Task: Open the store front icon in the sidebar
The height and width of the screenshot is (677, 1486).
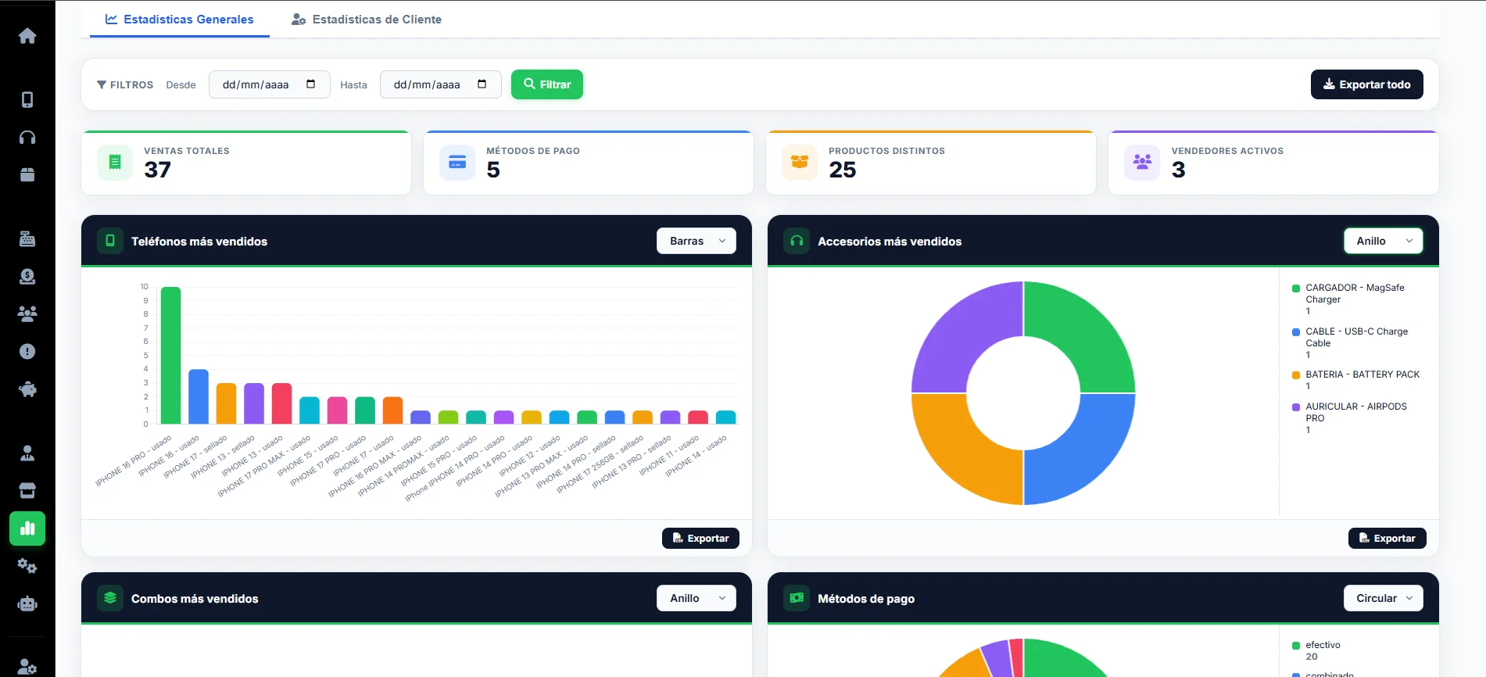Action: [27, 491]
